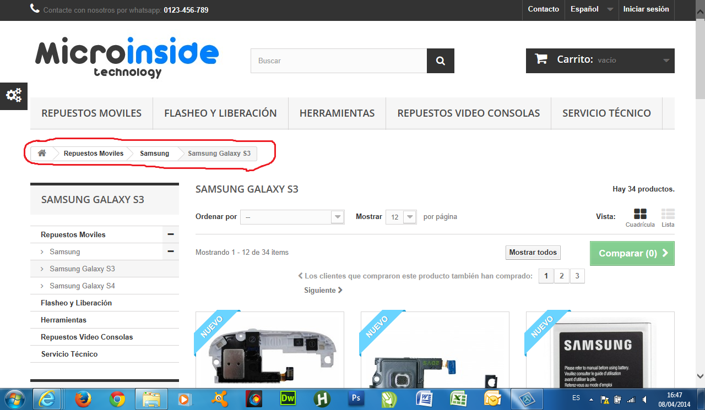Collapse the Repuestos Moviles sidebar category
Image resolution: width=705 pixels, height=410 pixels.
(x=171, y=234)
